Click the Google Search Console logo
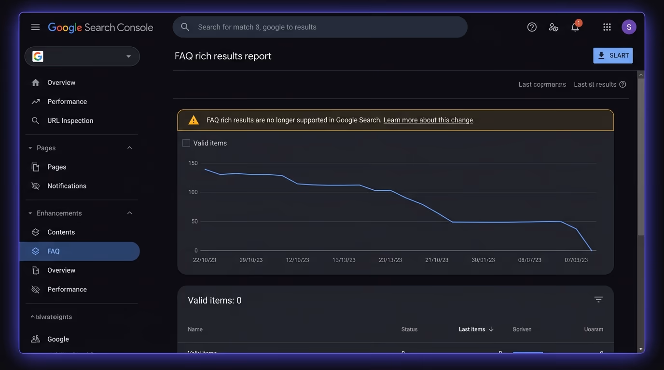This screenshot has width=664, height=370. 100,27
